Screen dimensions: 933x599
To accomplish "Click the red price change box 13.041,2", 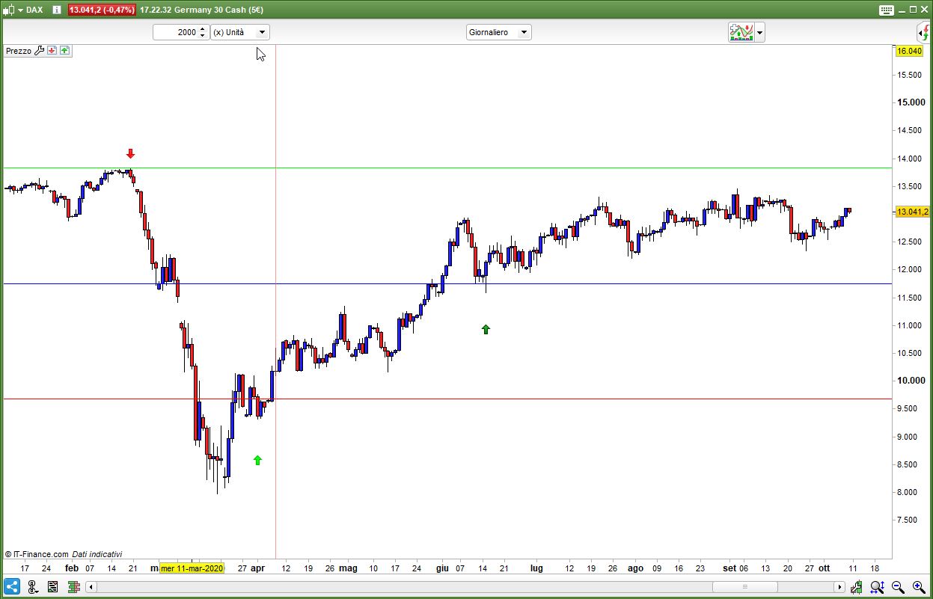I will 102,10.
